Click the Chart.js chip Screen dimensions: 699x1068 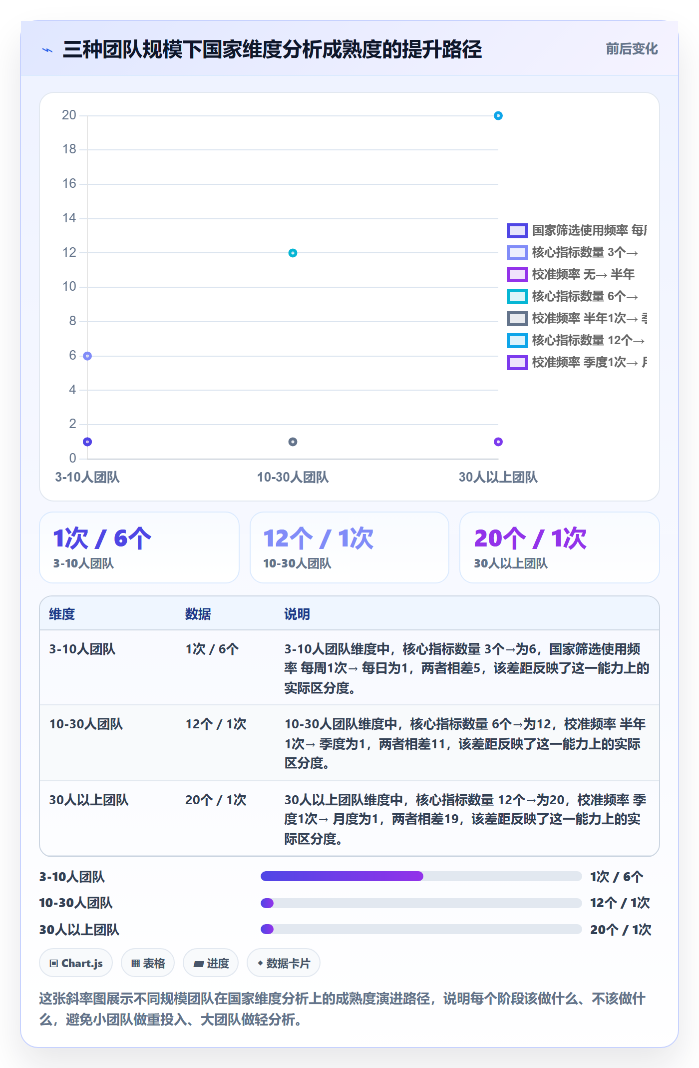(76, 963)
